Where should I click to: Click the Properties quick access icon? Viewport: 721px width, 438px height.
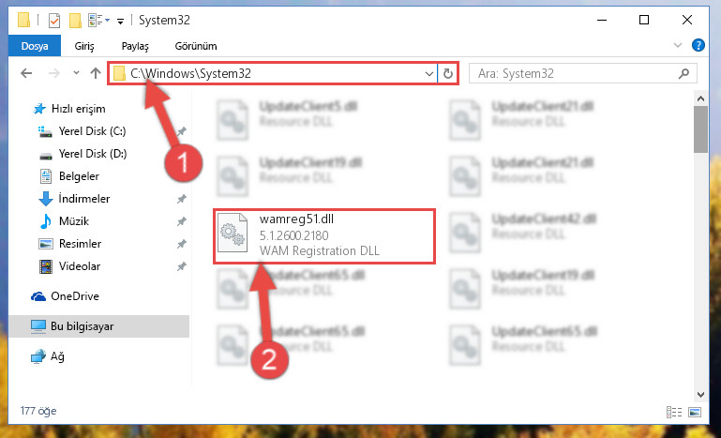[x=53, y=21]
